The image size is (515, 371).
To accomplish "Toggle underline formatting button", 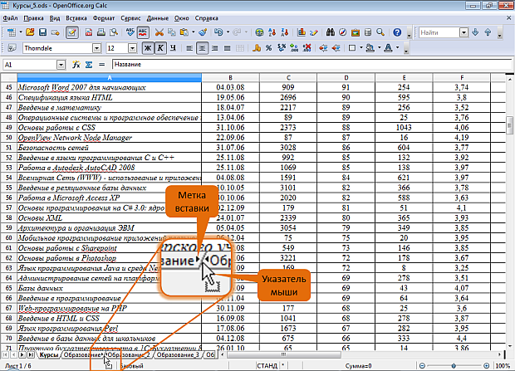I will pos(174,49).
